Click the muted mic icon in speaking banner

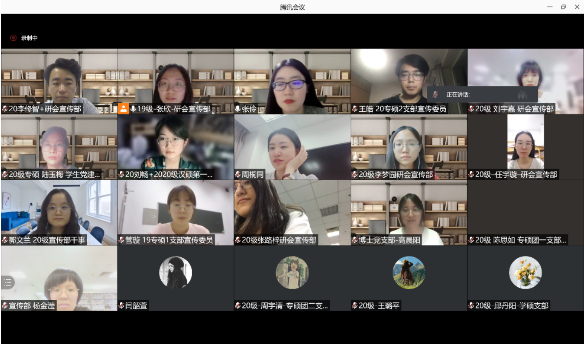tap(435, 94)
